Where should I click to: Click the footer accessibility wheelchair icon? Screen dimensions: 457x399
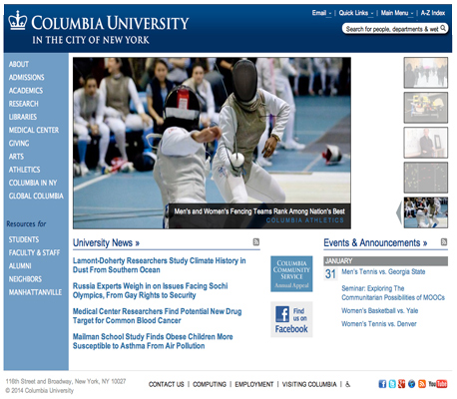pyautogui.click(x=348, y=384)
